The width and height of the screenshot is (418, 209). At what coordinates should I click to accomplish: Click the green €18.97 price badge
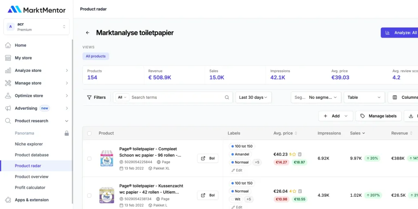(299, 162)
